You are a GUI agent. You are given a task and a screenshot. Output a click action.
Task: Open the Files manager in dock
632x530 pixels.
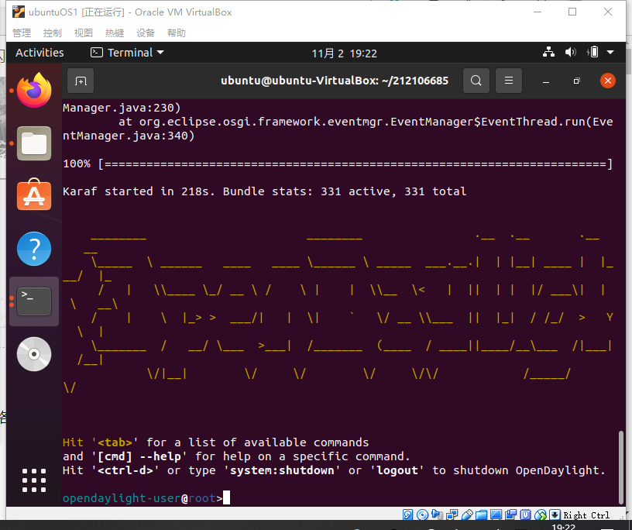pyautogui.click(x=34, y=143)
